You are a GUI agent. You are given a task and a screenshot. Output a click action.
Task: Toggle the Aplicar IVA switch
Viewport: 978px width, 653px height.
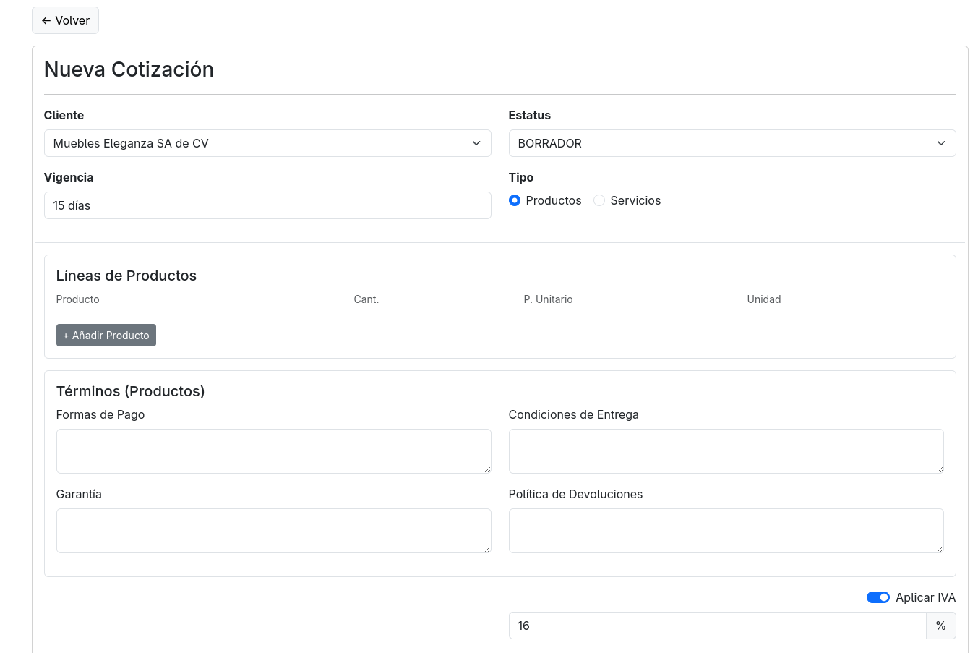[x=878, y=597]
